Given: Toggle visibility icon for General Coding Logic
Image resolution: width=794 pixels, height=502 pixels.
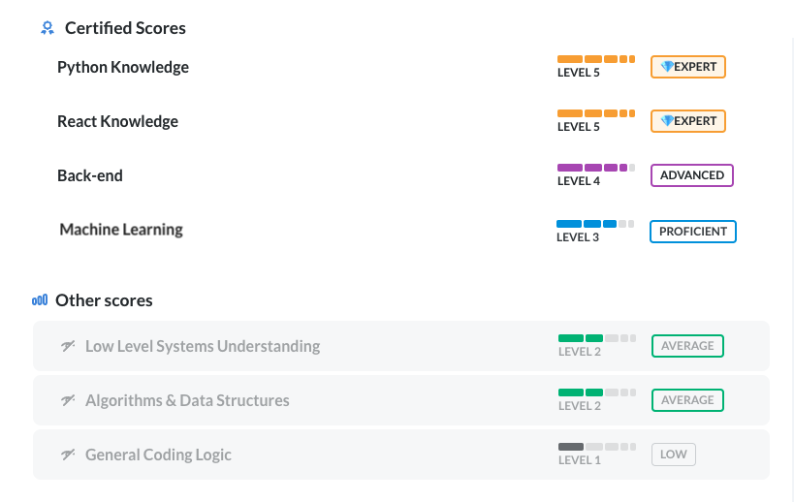Looking at the screenshot, I should pyautogui.click(x=68, y=455).
